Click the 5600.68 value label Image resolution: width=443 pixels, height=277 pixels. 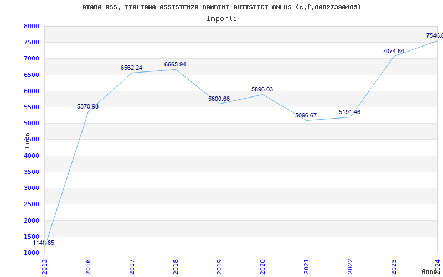coord(219,99)
